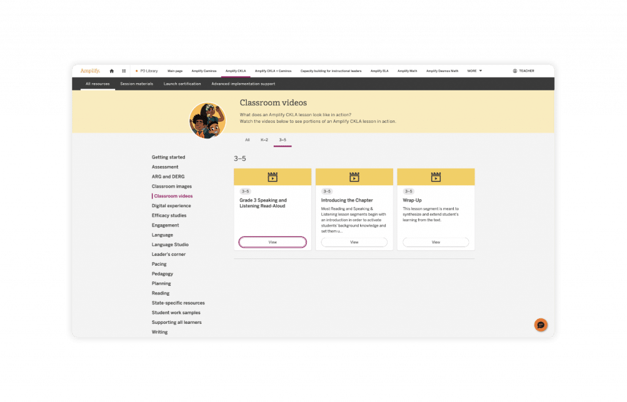
Task: Open Student work samples category
Action: coord(176,313)
